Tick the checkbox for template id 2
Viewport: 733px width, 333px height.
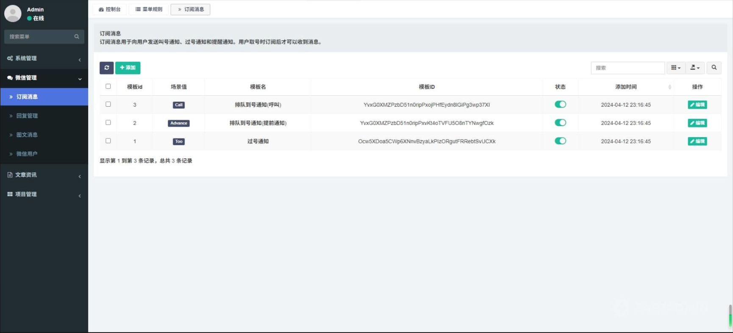[108, 122]
